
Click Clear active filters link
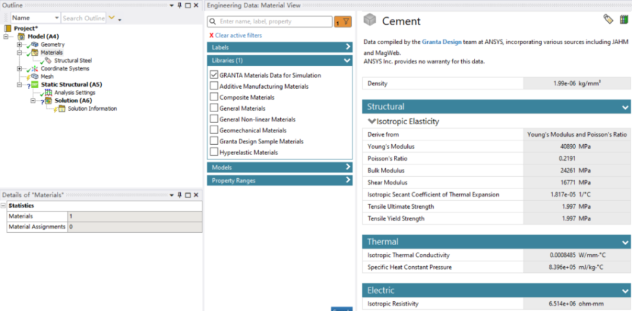[x=238, y=36]
